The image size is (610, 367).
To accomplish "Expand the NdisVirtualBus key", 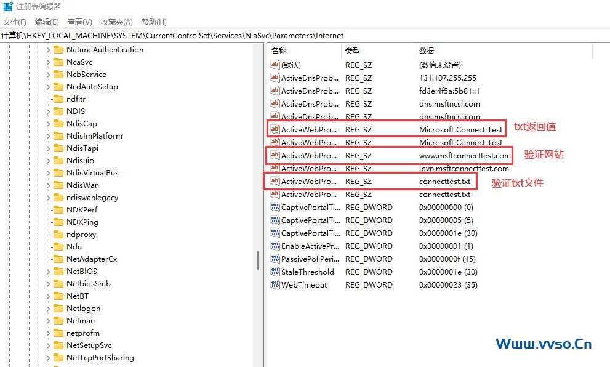I will pos(48,173).
